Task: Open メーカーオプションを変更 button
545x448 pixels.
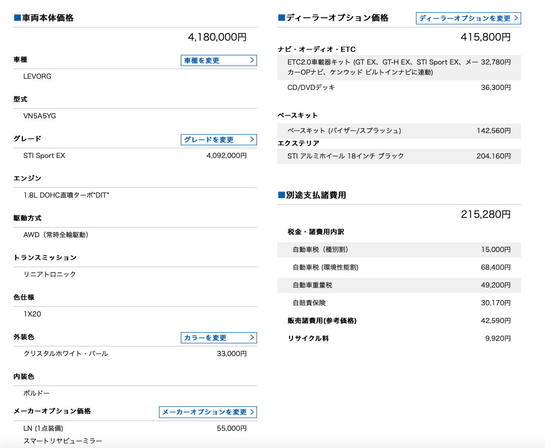Action: tap(208, 412)
